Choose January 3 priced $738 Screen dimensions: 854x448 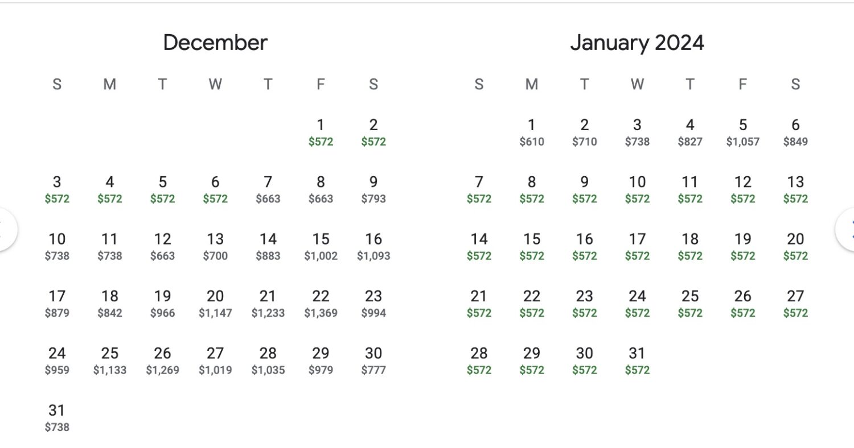(637, 132)
